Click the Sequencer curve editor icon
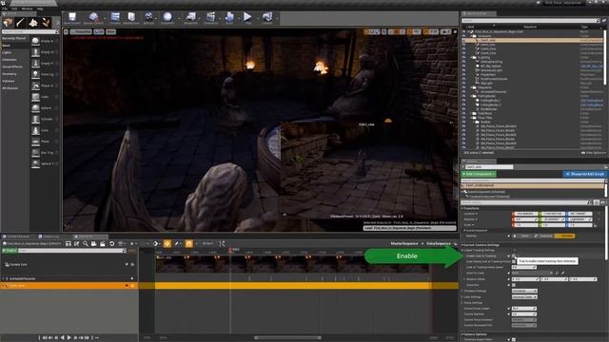The width and height of the screenshot is (609, 342). (222, 243)
